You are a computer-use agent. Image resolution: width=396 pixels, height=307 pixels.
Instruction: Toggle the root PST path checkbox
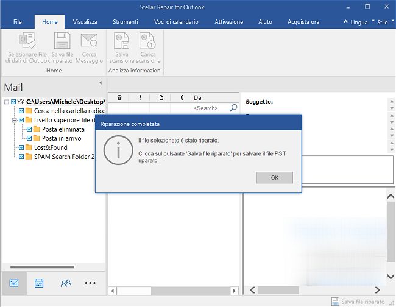(x=13, y=102)
